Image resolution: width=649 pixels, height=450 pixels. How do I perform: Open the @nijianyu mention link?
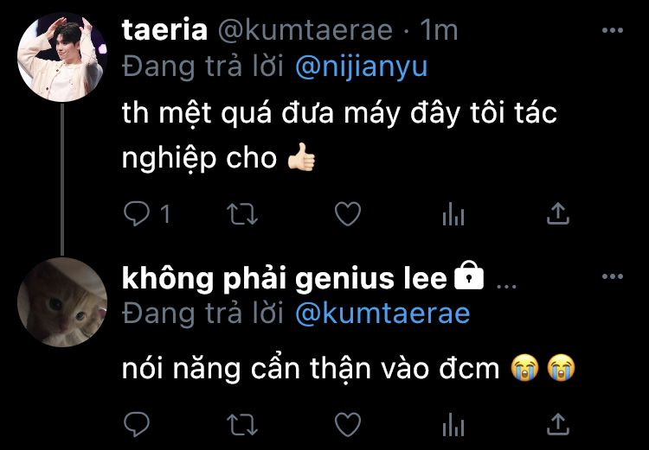(x=362, y=67)
